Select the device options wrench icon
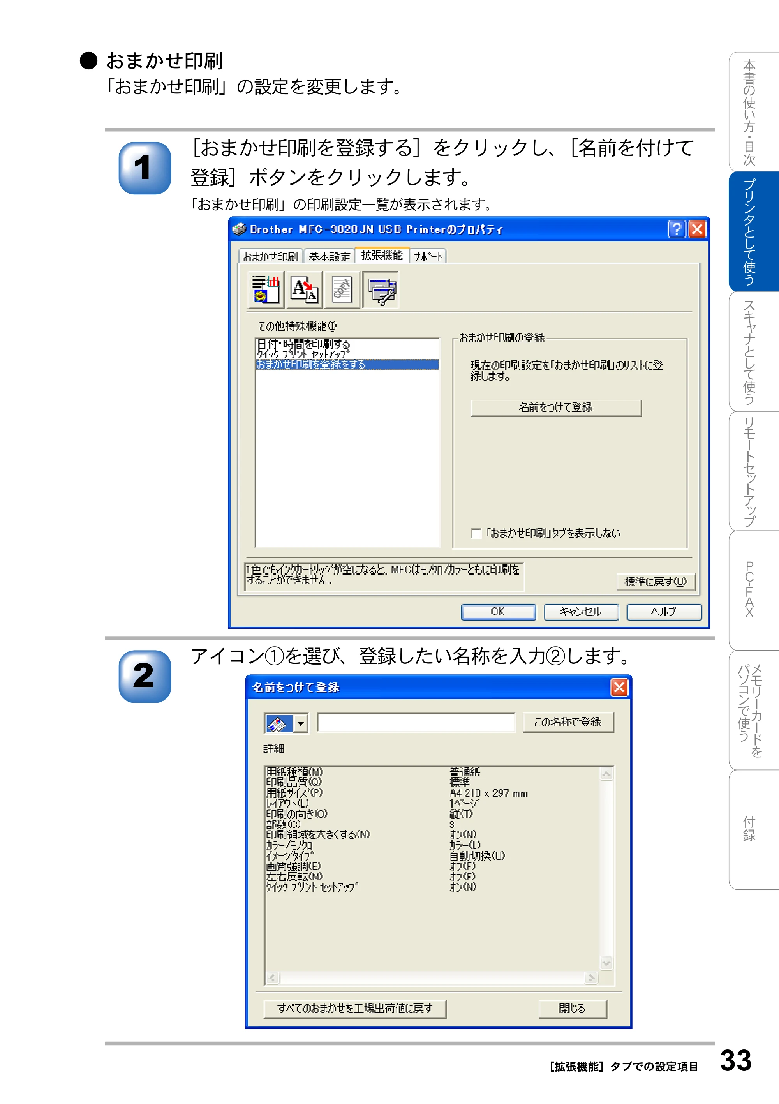The height and width of the screenshot is (1104, 779). (381, 289)
